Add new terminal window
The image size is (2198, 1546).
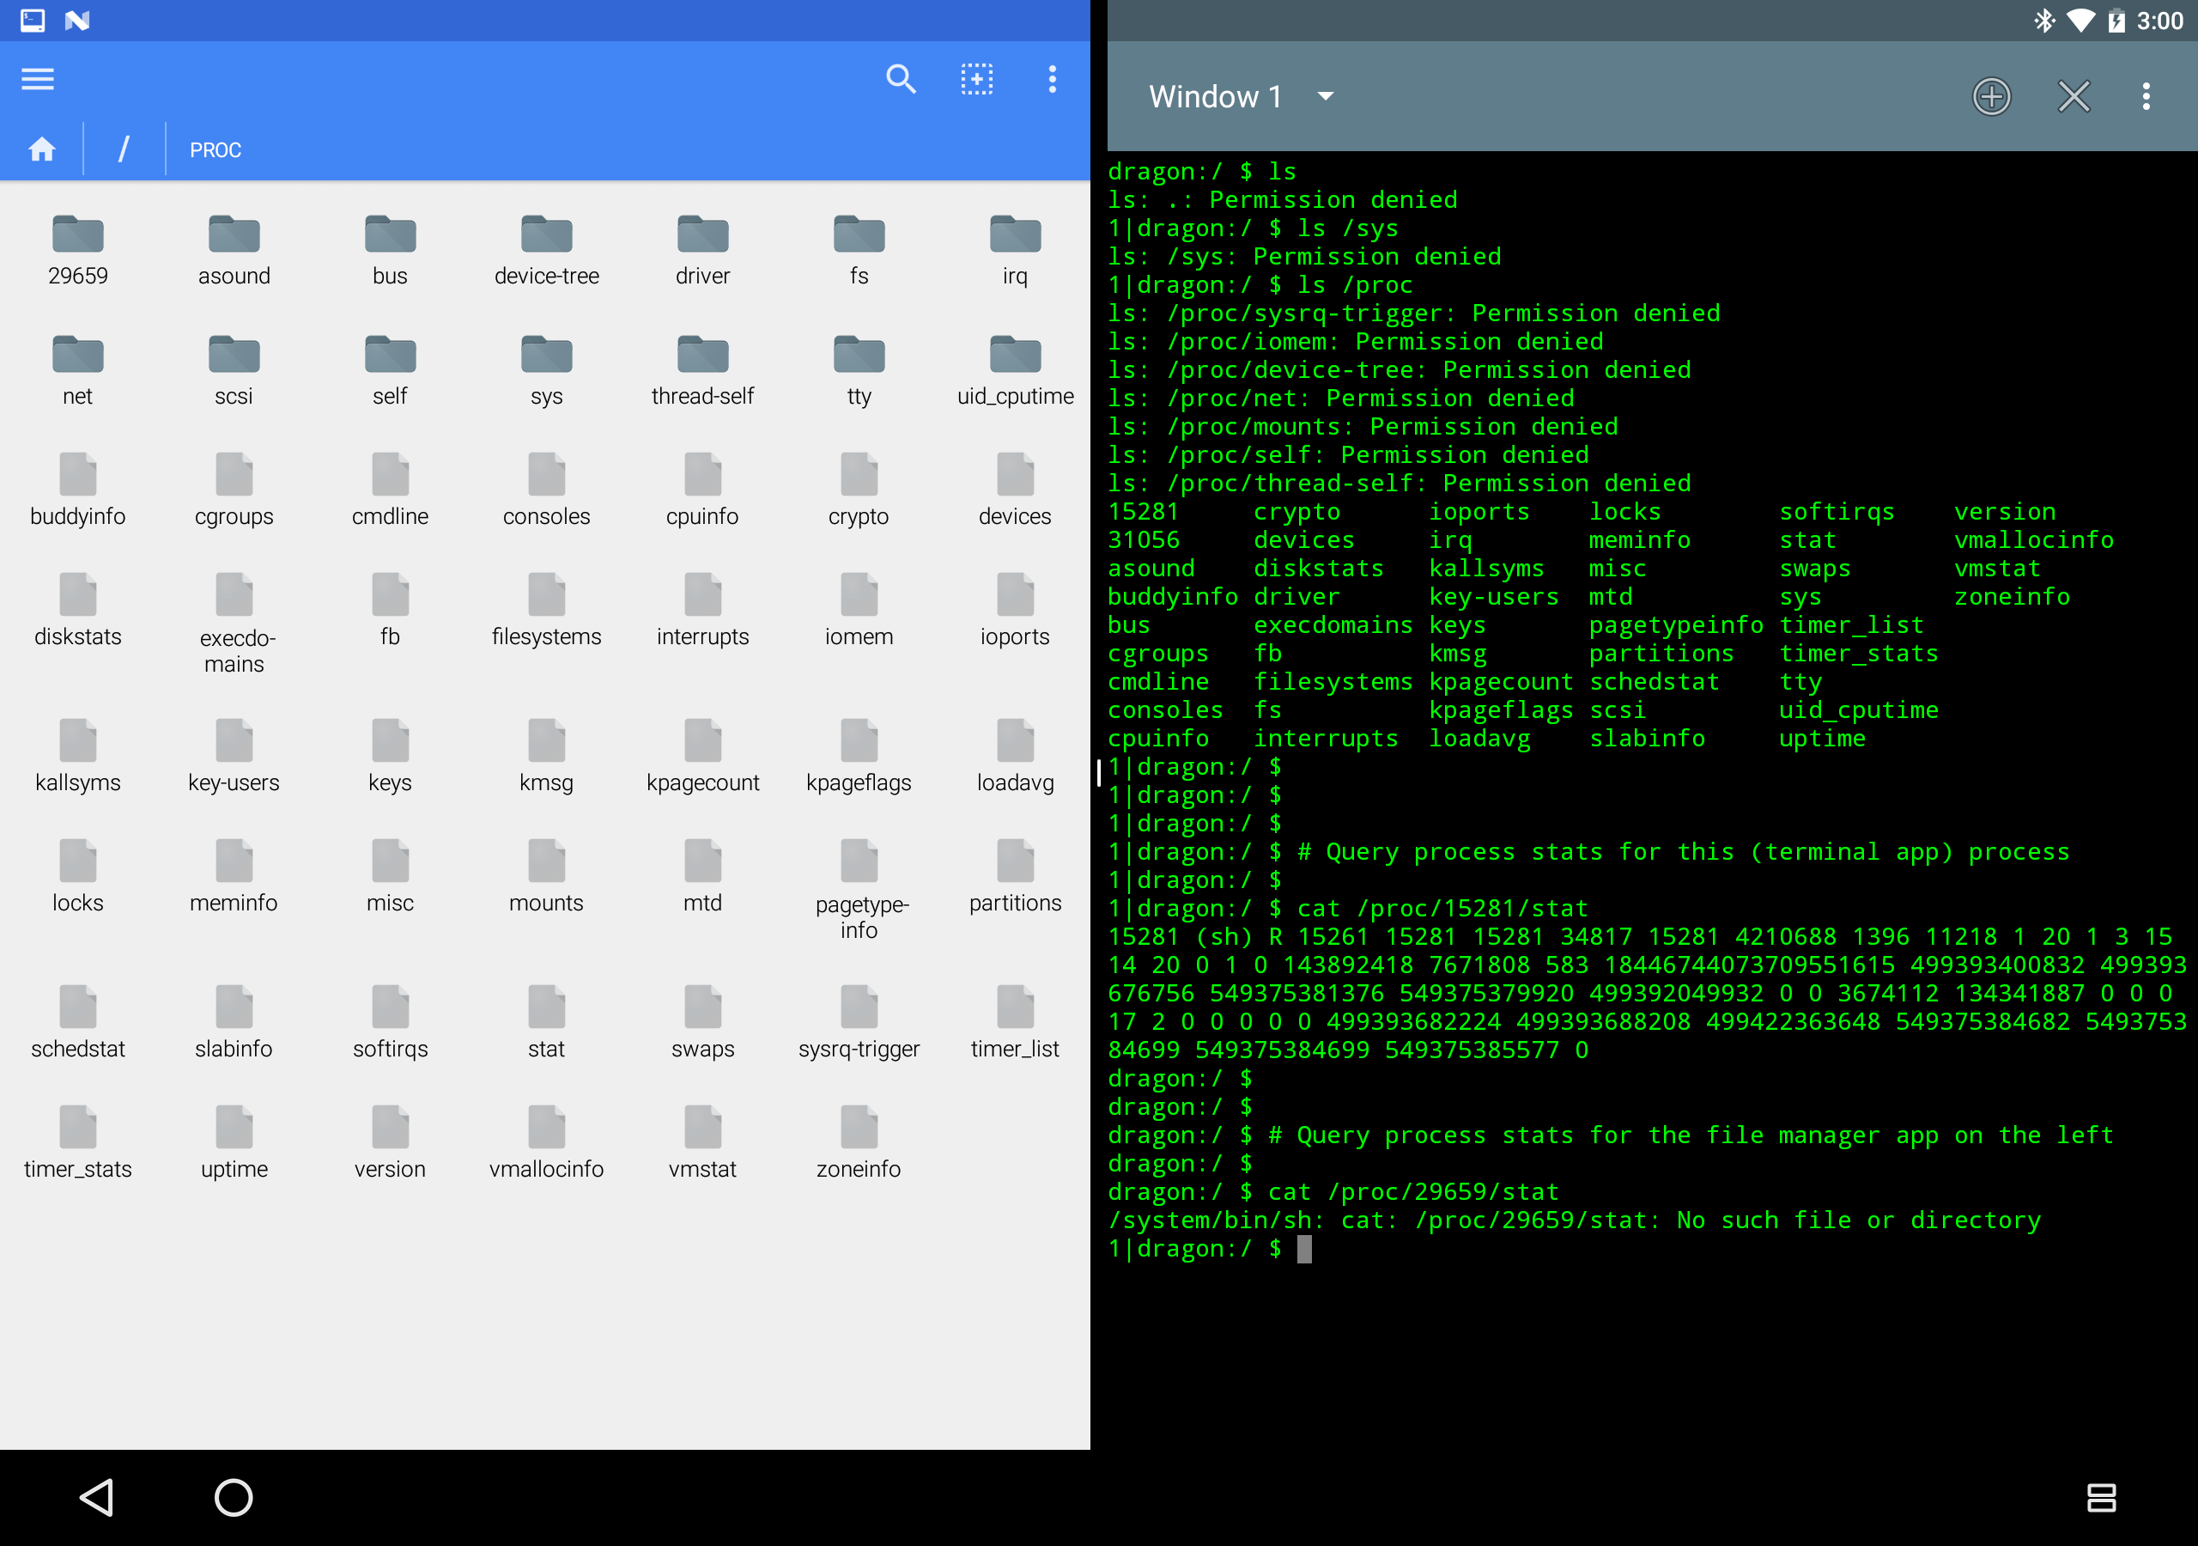pos(1991,96)
